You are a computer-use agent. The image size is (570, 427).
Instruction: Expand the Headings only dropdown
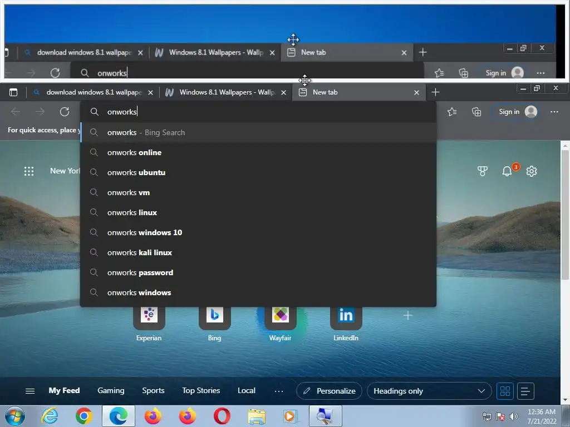[x=429, y=391]
